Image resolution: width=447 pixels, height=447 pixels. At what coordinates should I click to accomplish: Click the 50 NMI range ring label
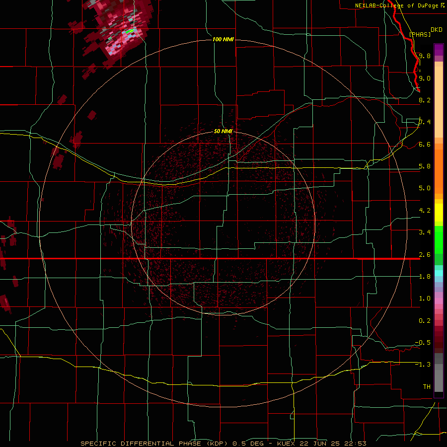[x=223, y=131]
